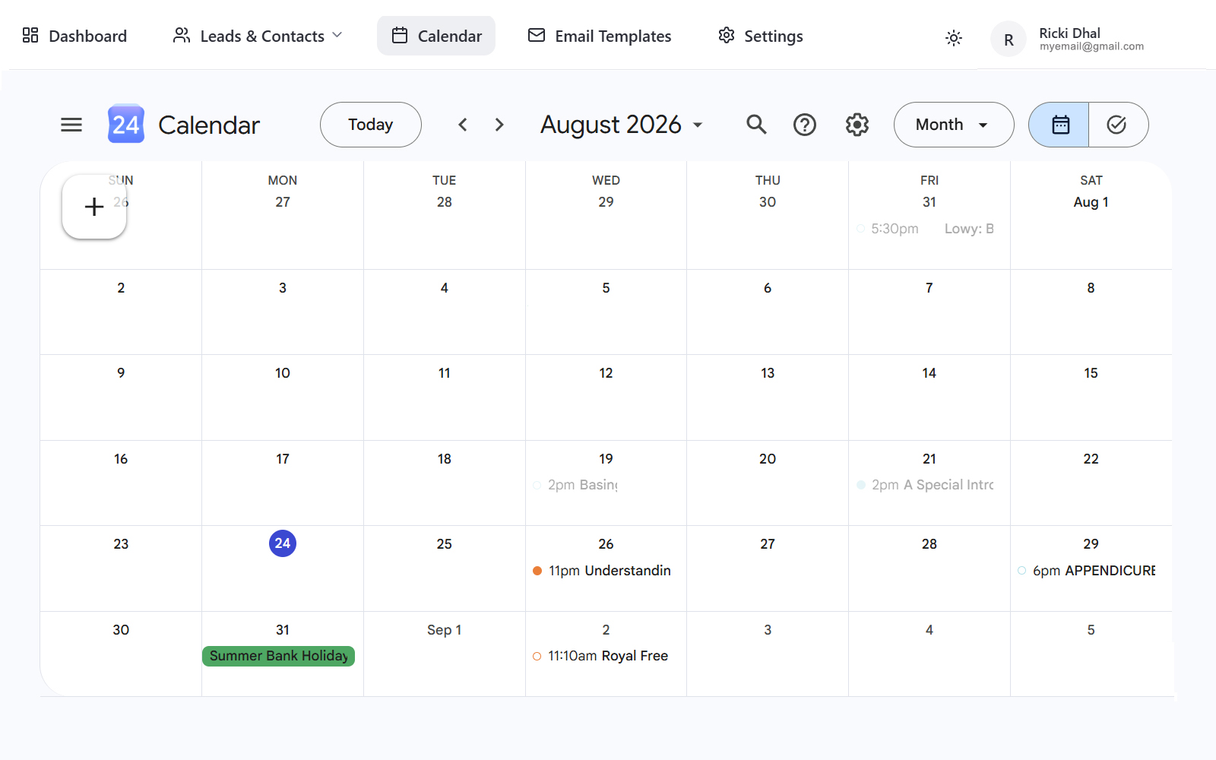Open the main menu hamburger icon
This screenshot has height=760, width=1216.
point(71,125)
